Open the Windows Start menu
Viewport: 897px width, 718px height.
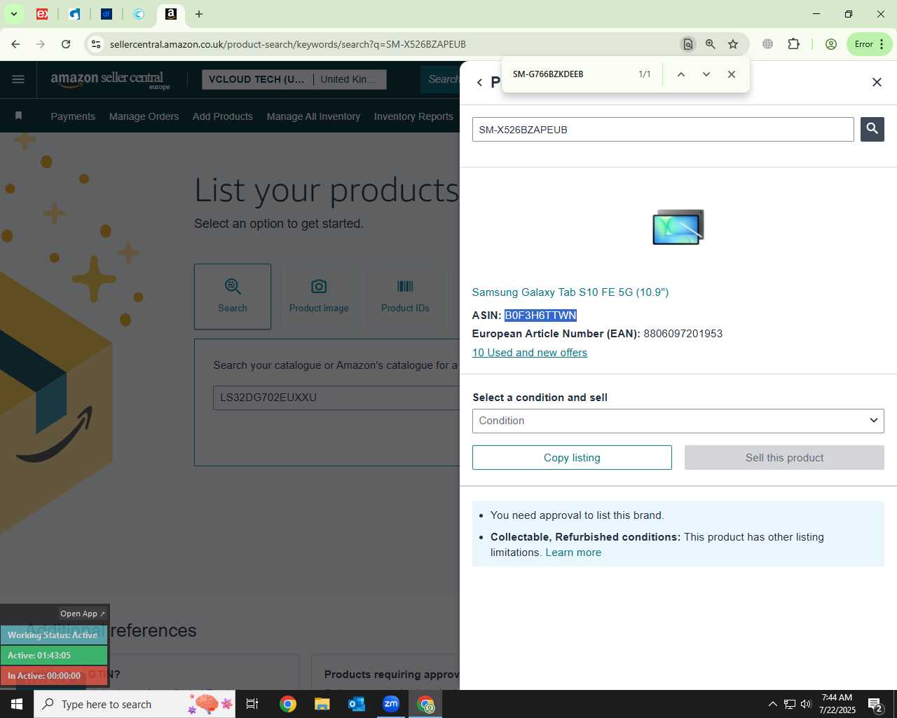coord(17,704)
